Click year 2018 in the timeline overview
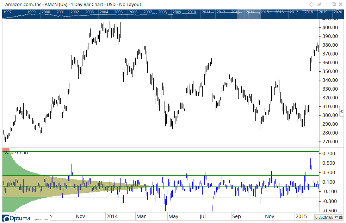The height and width of the screenshot is (223, 346). [309, 12]
